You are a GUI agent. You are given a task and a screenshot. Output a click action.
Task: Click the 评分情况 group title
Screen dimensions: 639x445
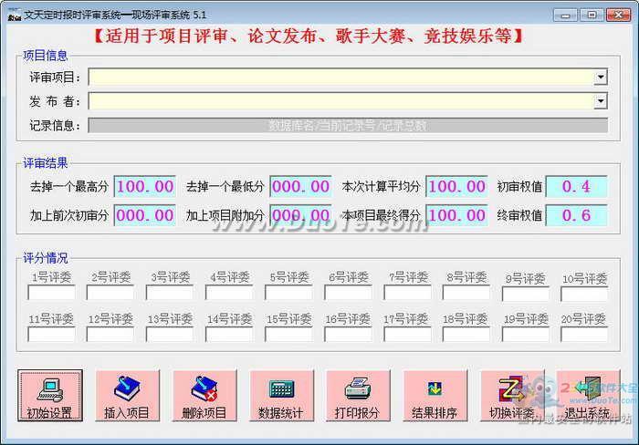pyautogui.click(x=46, y=258)
